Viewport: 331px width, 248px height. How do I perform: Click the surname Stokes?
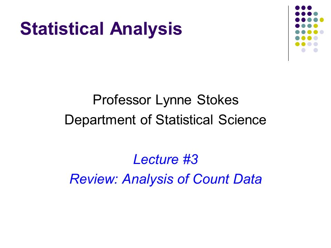[218, 100]
